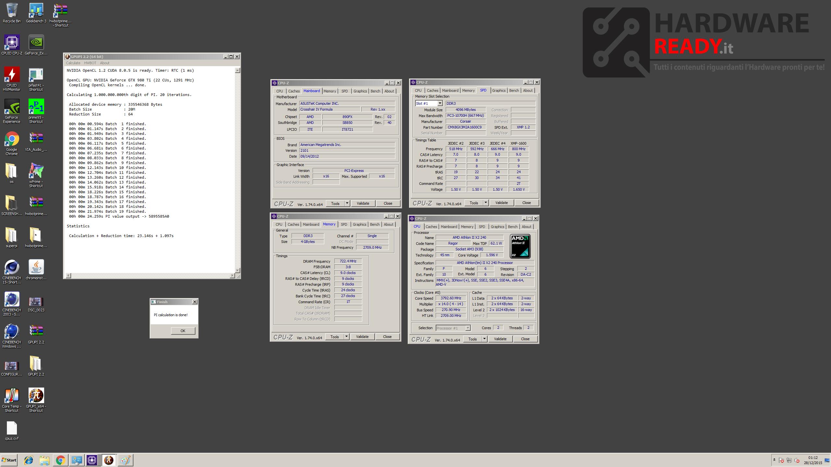
Task: Open DSC_0023 image file icon
Action: 36,304
